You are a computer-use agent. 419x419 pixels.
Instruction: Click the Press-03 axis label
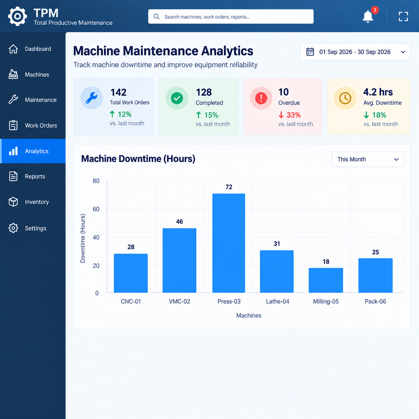coord(229,301)
